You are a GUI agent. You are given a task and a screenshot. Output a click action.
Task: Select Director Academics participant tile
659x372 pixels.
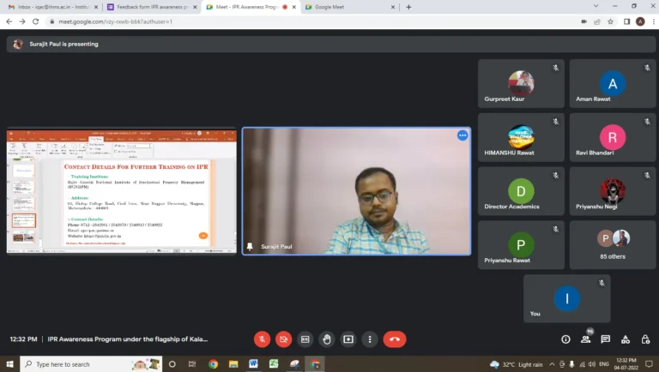click(x=521, y=191)
